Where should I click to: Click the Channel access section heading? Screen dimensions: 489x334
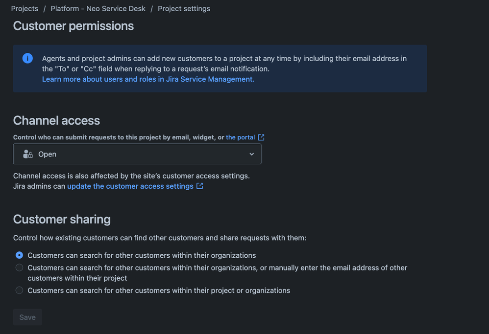point(56,120)
